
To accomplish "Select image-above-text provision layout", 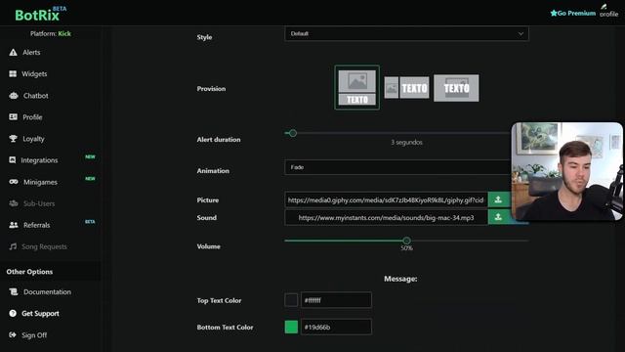I will coord(356,87).
